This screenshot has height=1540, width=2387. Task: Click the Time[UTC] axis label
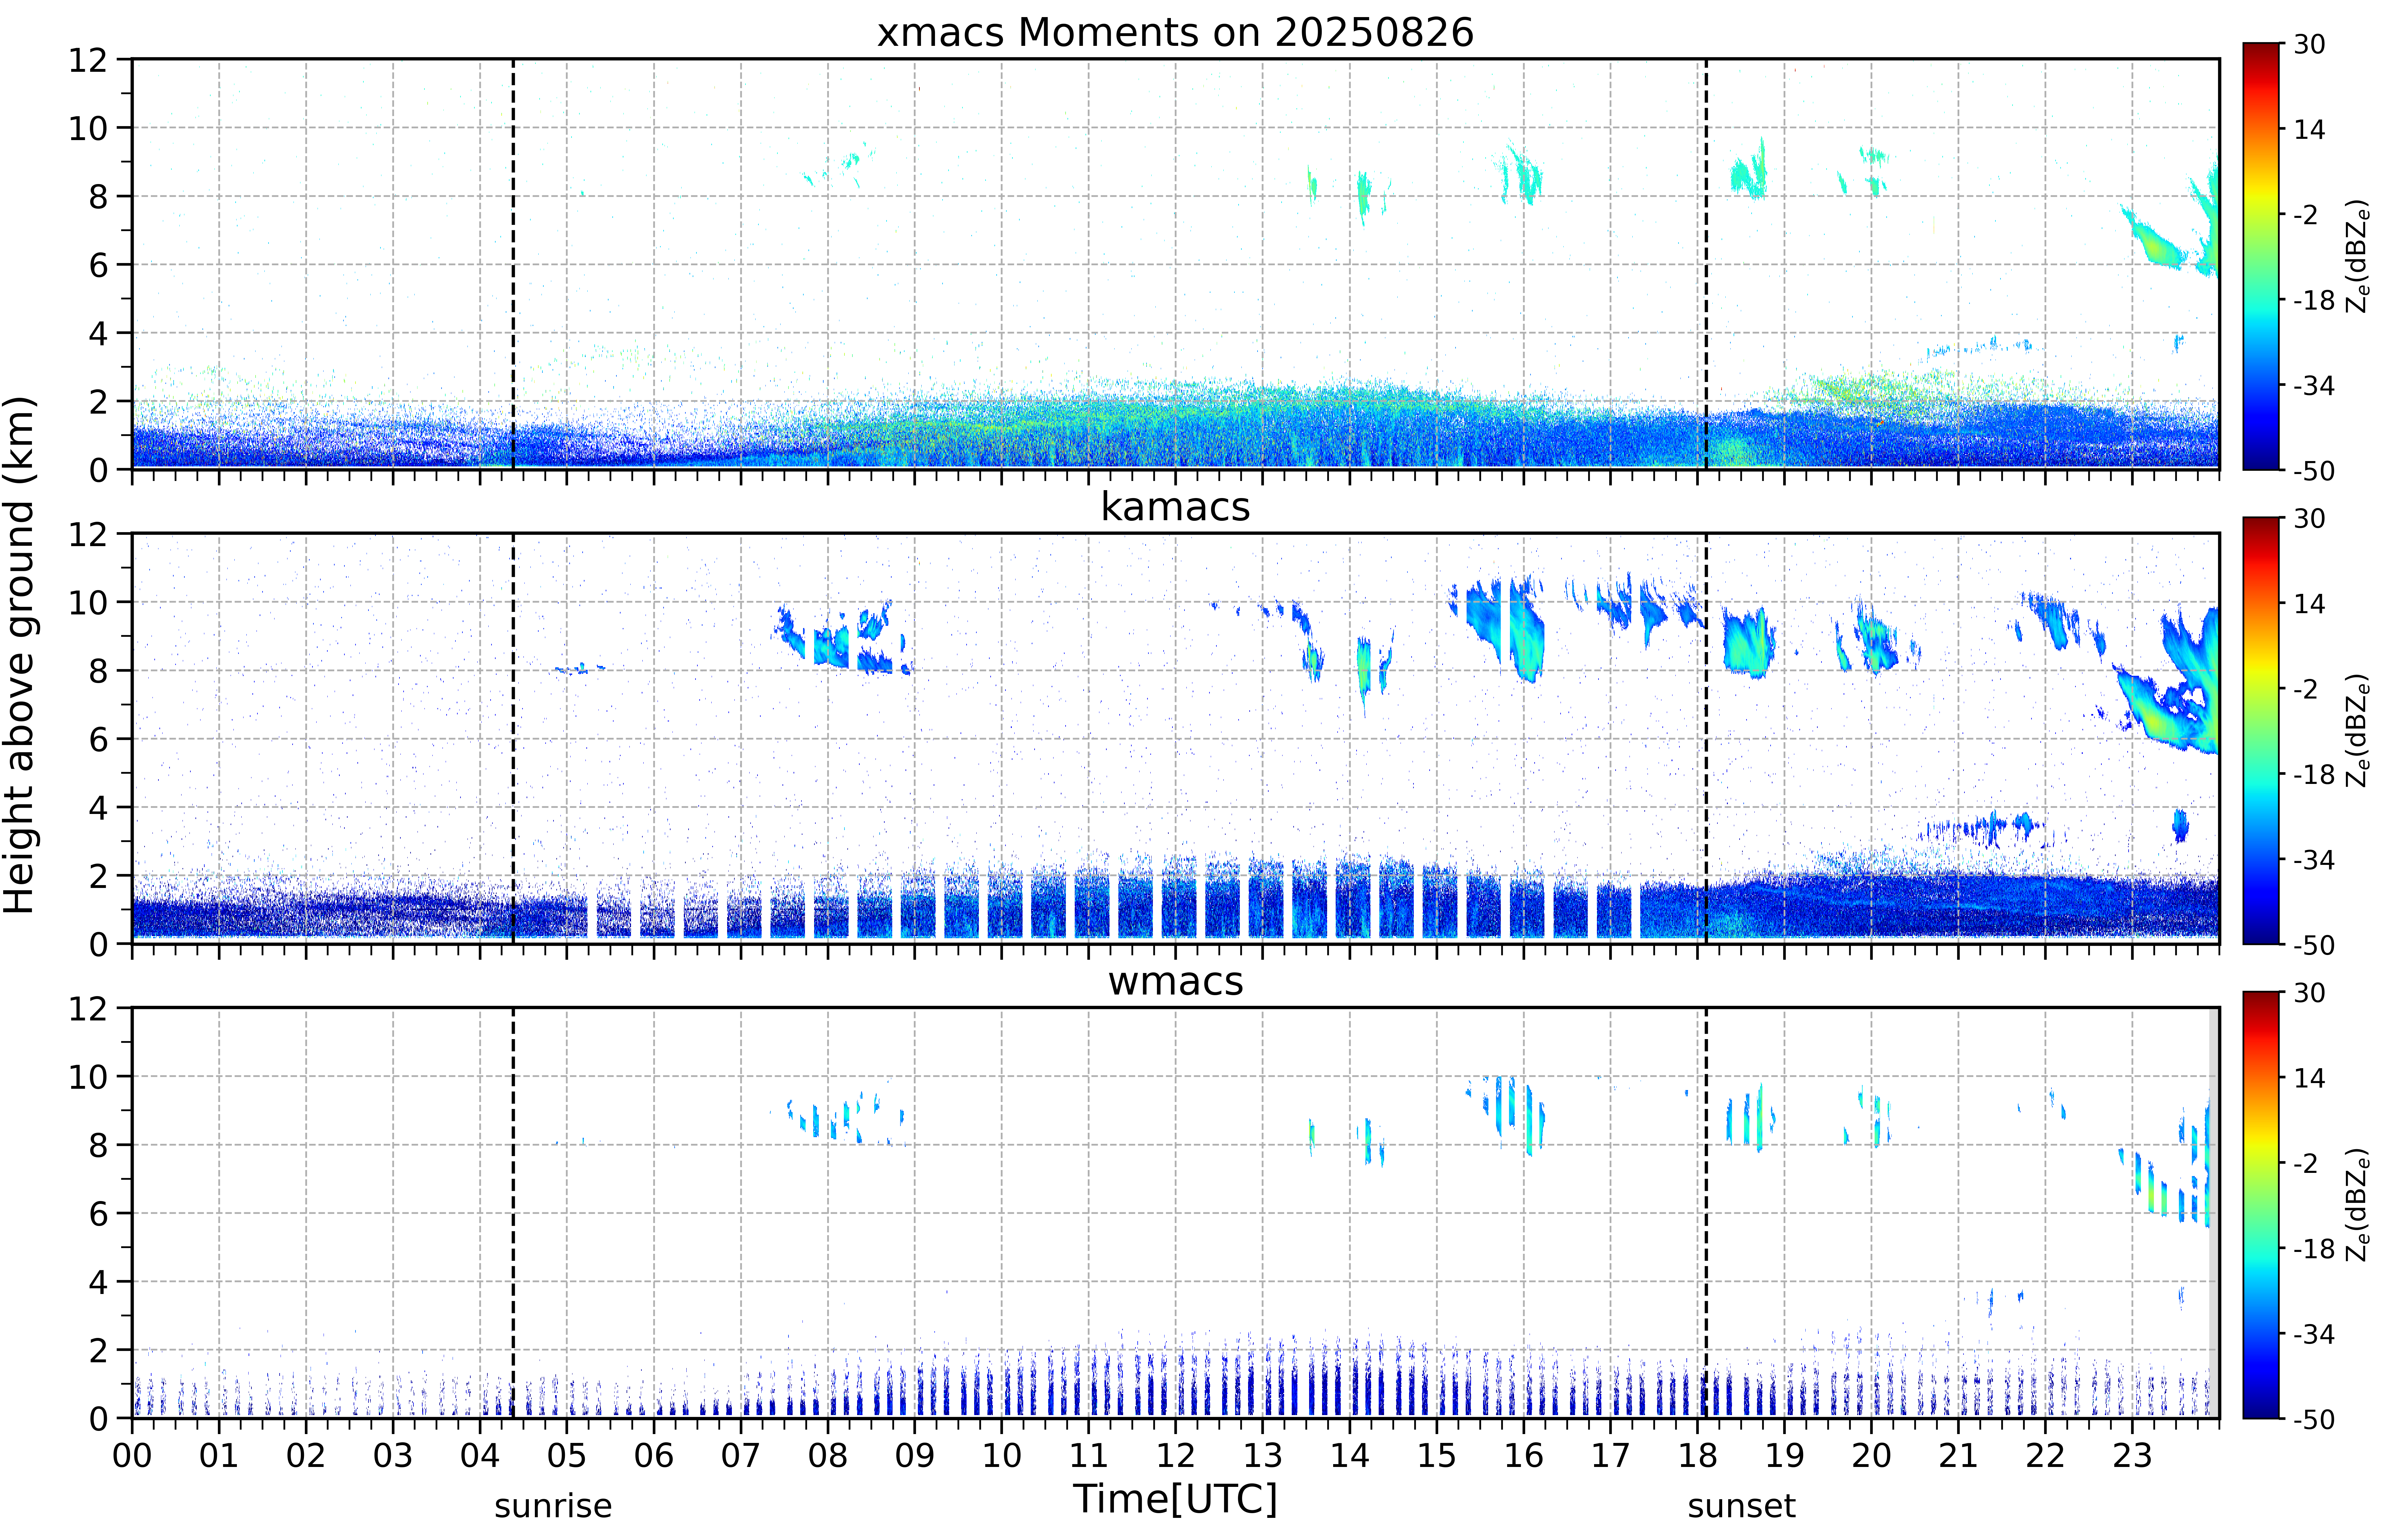[x=1175, y=1499]
